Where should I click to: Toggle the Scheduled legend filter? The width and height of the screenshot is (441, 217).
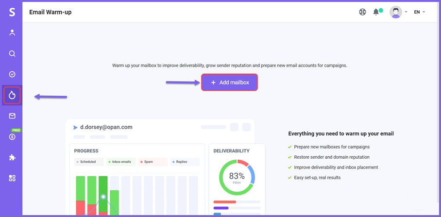pos(89,162)
